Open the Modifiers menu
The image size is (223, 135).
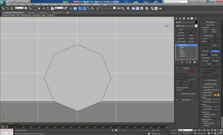(x=45, y=5)
